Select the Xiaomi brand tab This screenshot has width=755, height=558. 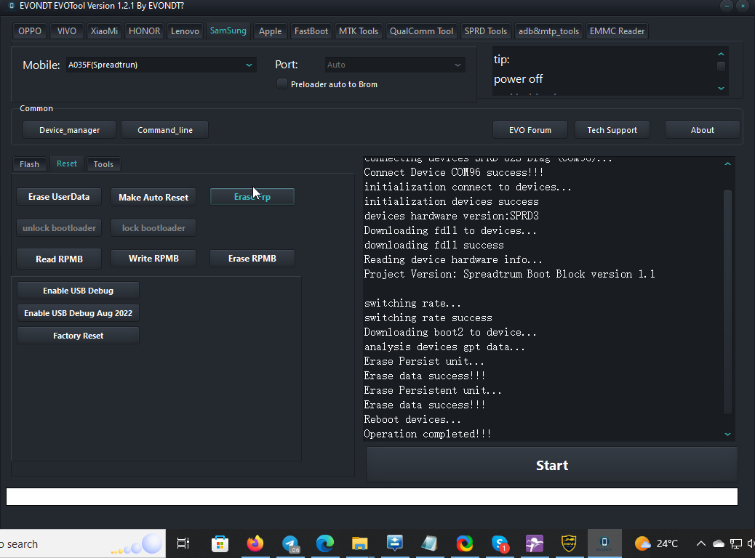(105, 31)
